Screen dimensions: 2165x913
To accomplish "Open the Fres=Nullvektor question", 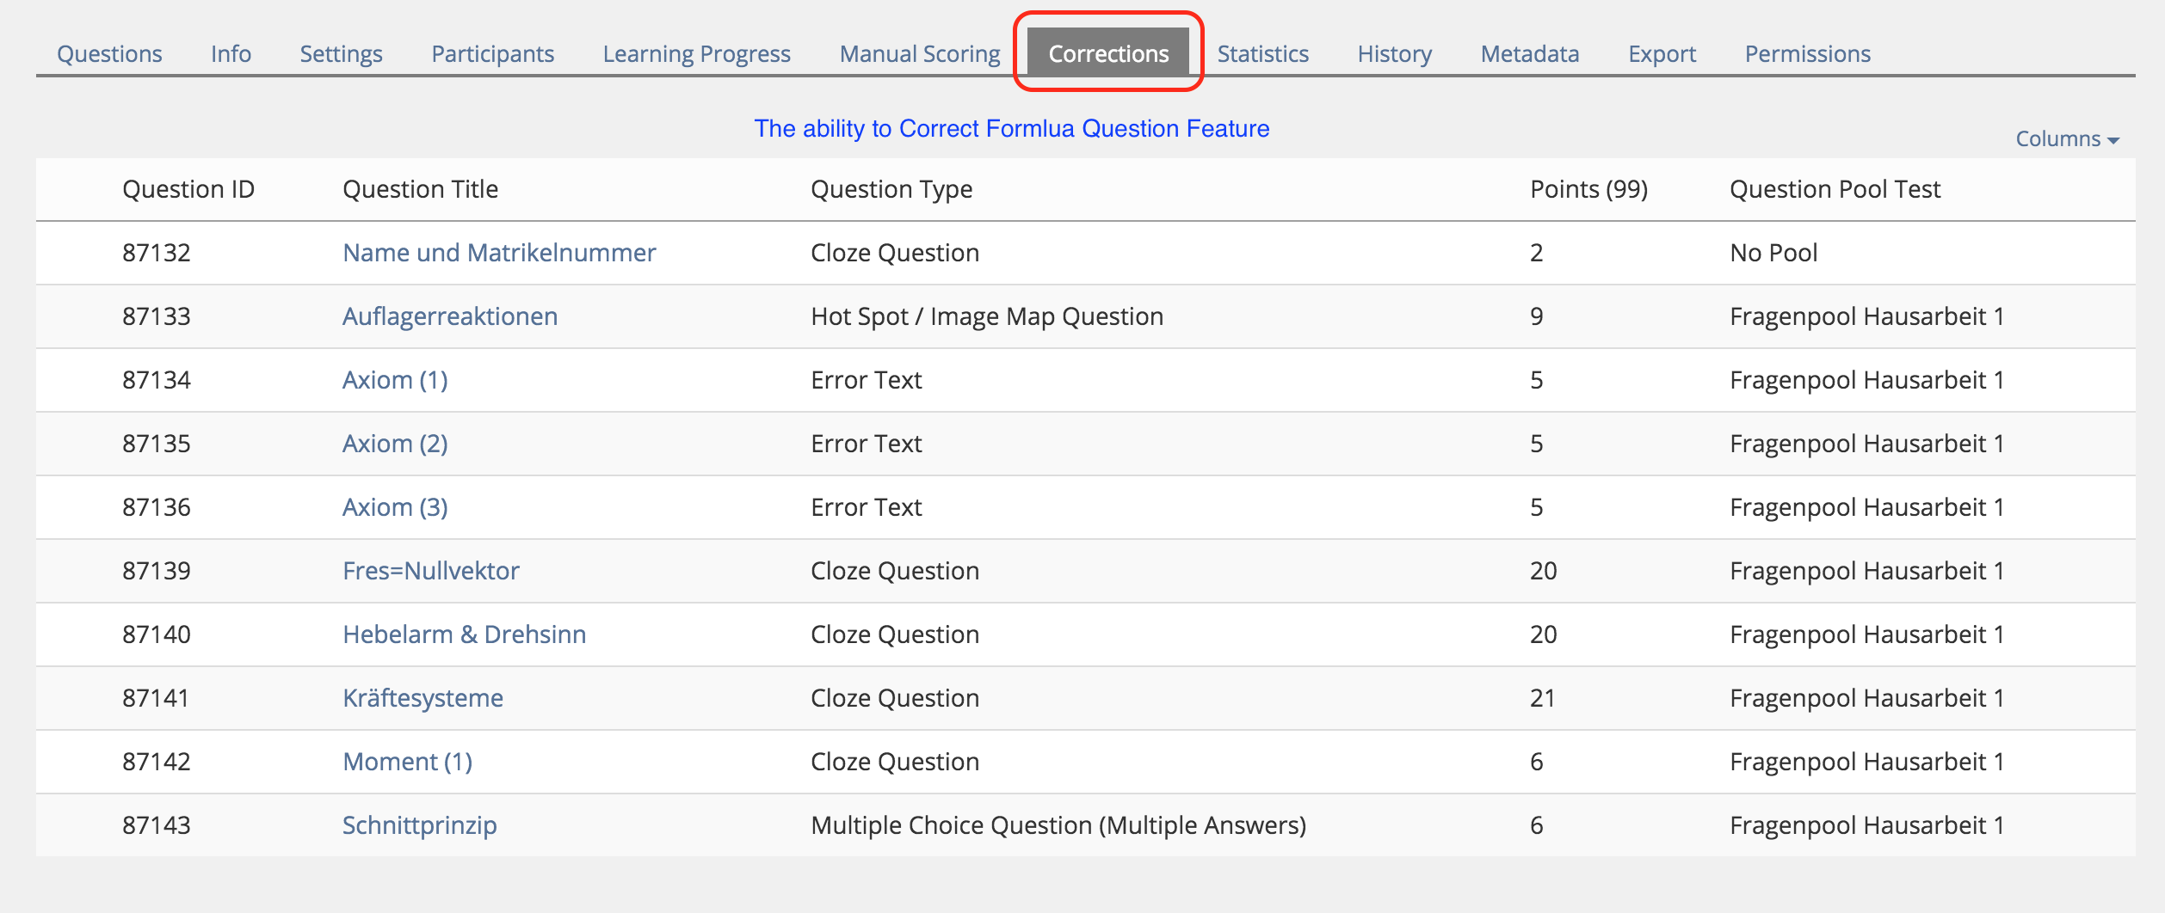I will [x=431, y=571].
